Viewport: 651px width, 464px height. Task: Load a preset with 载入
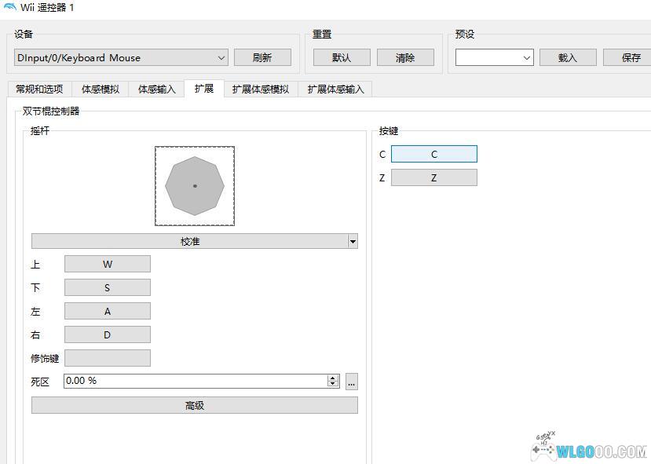tap(567, 57)
